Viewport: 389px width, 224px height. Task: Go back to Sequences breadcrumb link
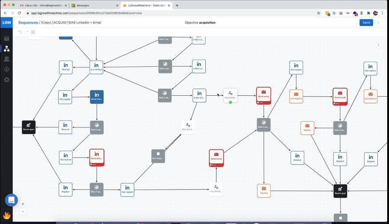28,22
